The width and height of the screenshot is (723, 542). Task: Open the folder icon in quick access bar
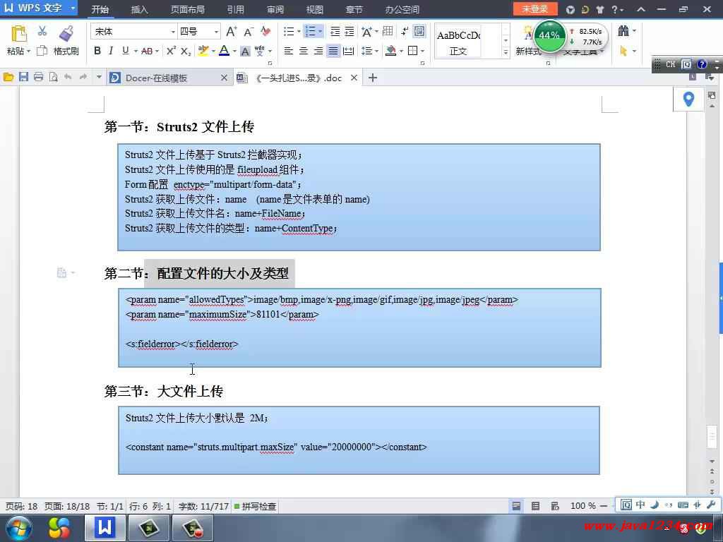[x=8, y=78]
